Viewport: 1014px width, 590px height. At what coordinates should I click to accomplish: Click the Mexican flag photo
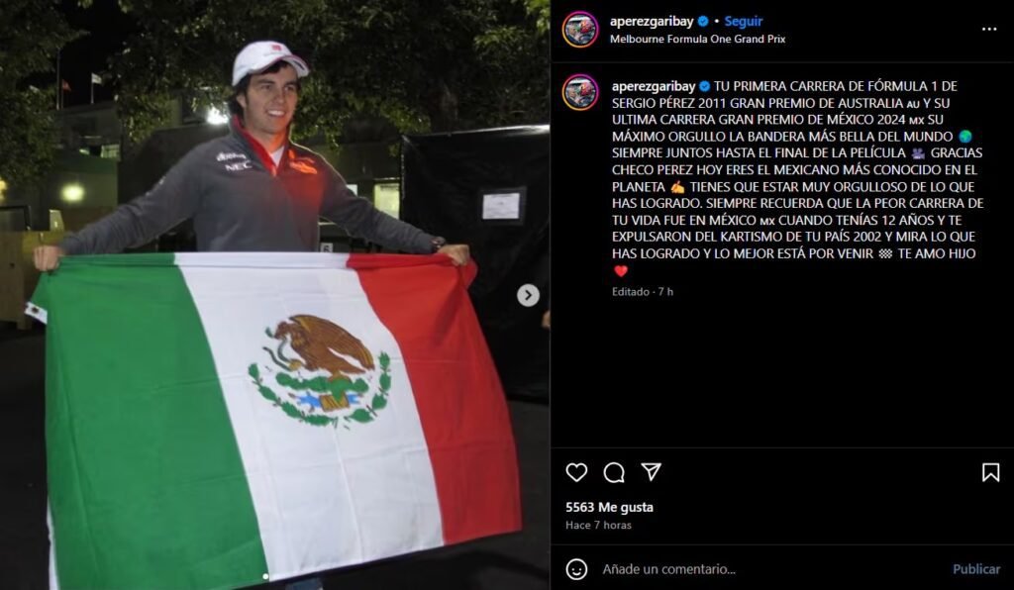(274, 295)
